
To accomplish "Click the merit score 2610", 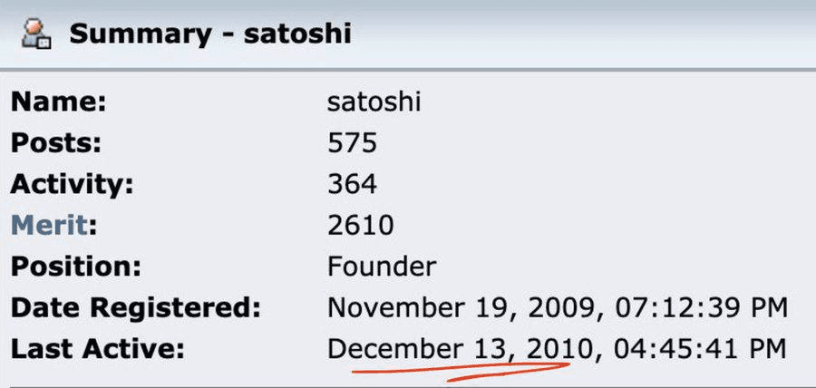I will pos(360,226).
